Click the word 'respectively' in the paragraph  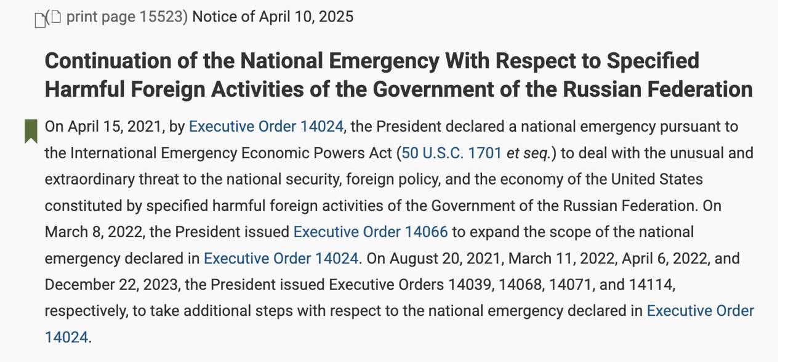point(86,311)
